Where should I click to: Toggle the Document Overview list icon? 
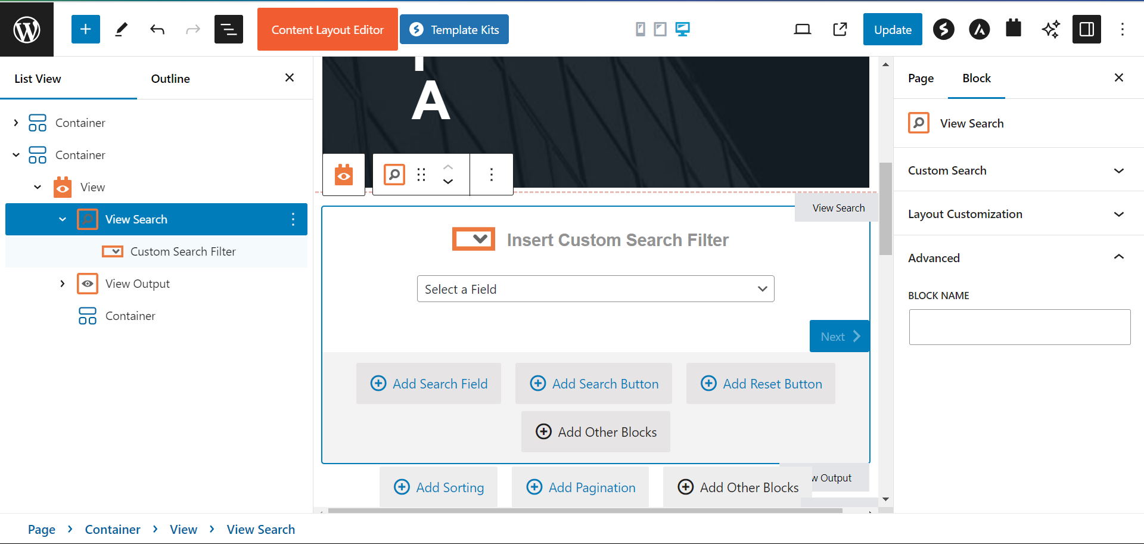click(229, 29)
